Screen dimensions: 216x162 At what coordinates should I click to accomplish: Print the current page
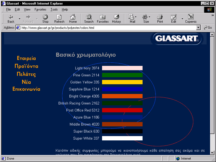click(160, 19)
